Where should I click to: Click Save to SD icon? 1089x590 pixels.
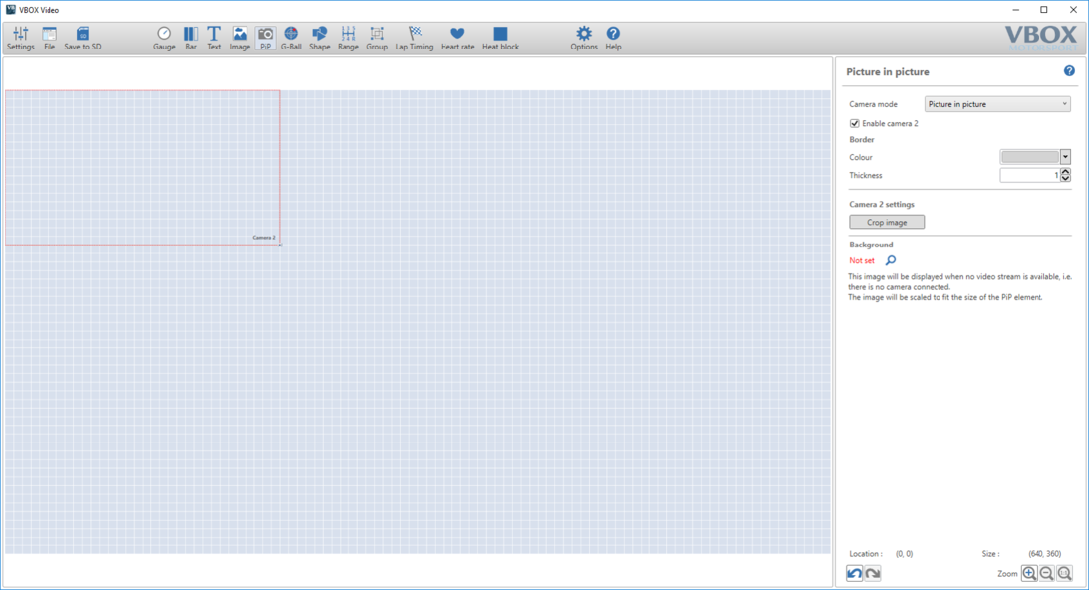click(82, 39)
